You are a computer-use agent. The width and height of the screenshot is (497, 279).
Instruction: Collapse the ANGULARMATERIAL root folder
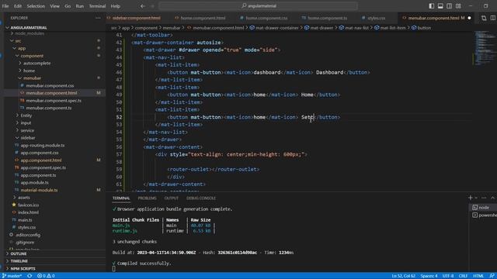pyautogui.click(x=29, y=28)
